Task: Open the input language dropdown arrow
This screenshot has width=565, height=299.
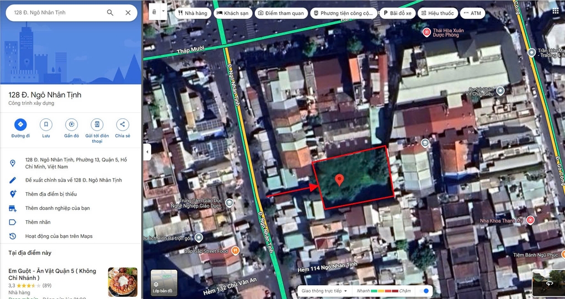Action: [x=163, y=11]
